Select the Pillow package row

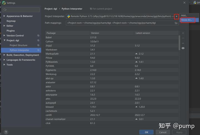pyautogui.click(x=112, y=58)
